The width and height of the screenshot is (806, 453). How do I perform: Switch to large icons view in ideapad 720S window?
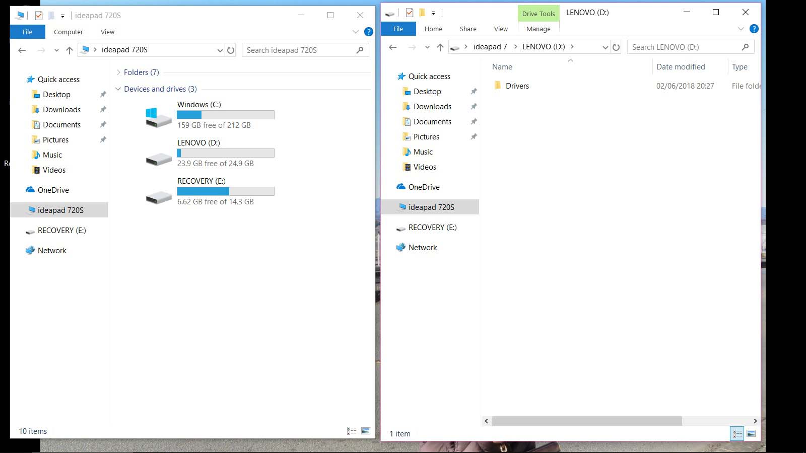pos(366,431)
